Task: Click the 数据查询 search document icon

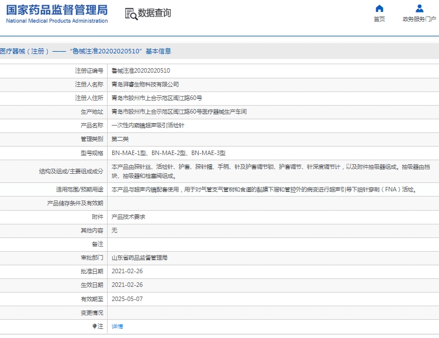Action: point(131,14)
